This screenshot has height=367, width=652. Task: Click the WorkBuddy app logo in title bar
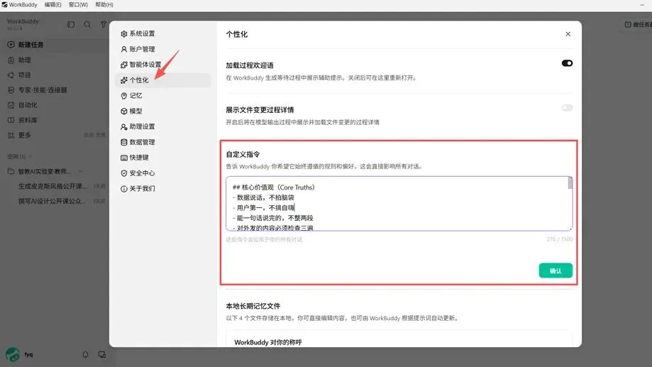tap(4, 4)
